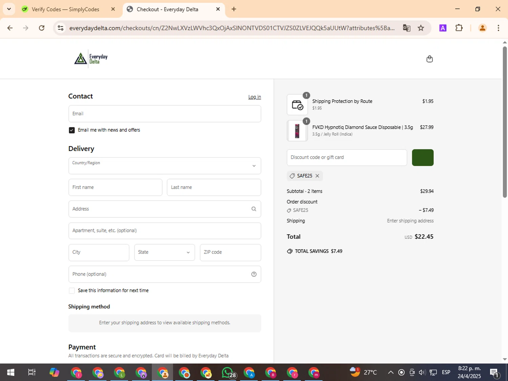
Task: Open Chrome three-dot menu
Action: (x=498, y=28)
